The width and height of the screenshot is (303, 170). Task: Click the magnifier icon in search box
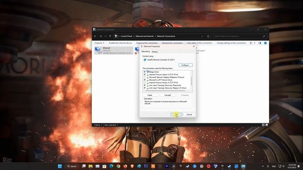pyautogui.click(x=264, y=36)
